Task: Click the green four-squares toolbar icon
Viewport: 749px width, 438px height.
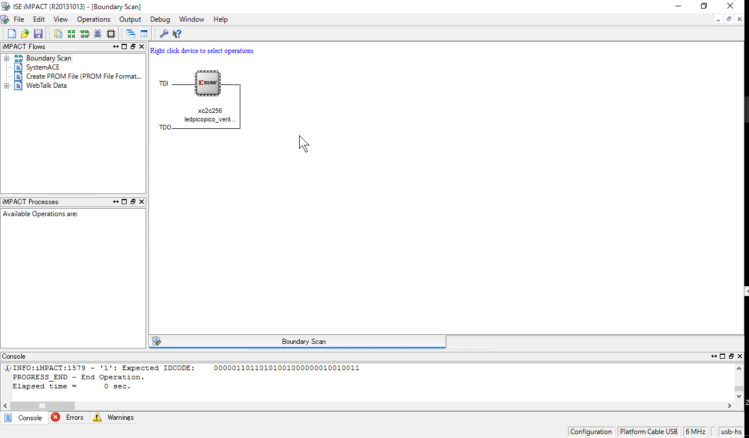Action: [71, 34]
